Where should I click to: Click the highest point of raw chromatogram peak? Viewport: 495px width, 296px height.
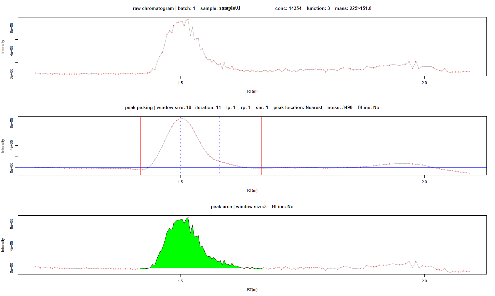click(188, 19)
